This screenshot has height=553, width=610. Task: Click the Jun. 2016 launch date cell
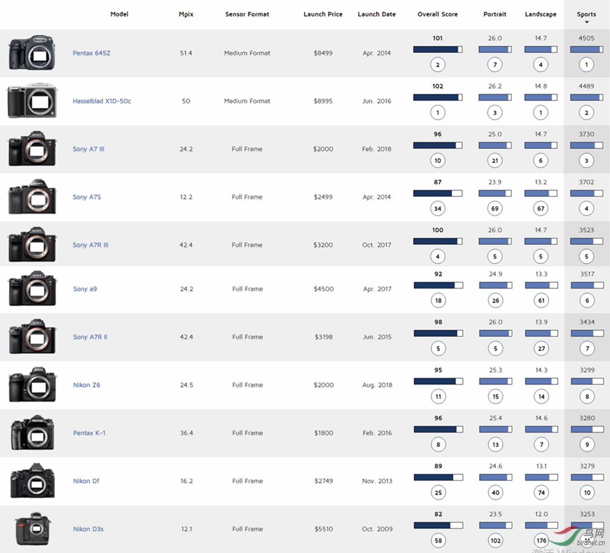pos(377,101)
